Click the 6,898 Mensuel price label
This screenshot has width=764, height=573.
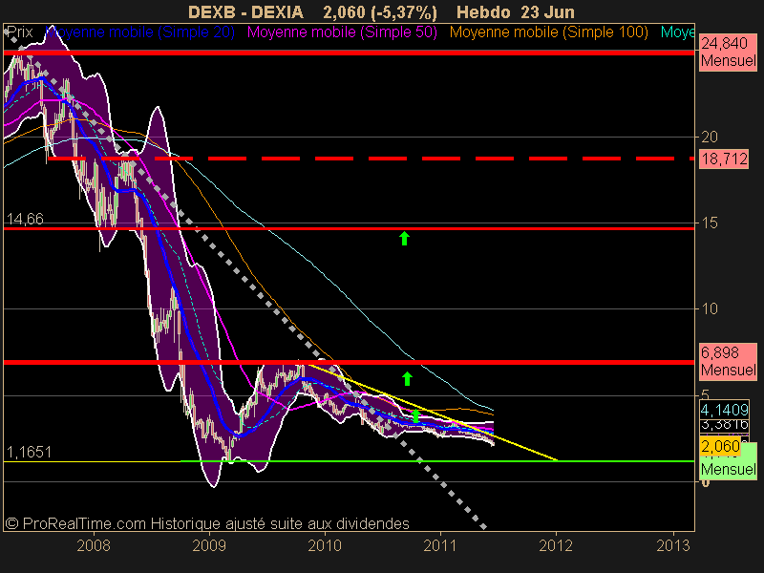coord(728,361)
